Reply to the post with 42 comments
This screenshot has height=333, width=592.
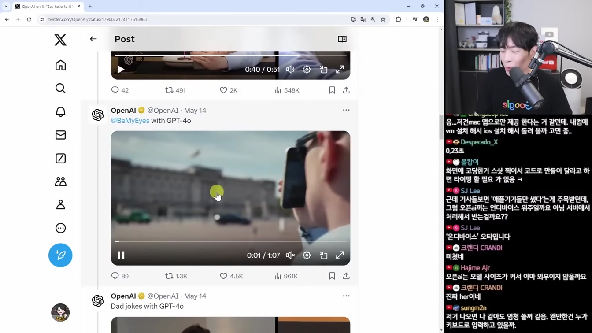pos(120,90)
